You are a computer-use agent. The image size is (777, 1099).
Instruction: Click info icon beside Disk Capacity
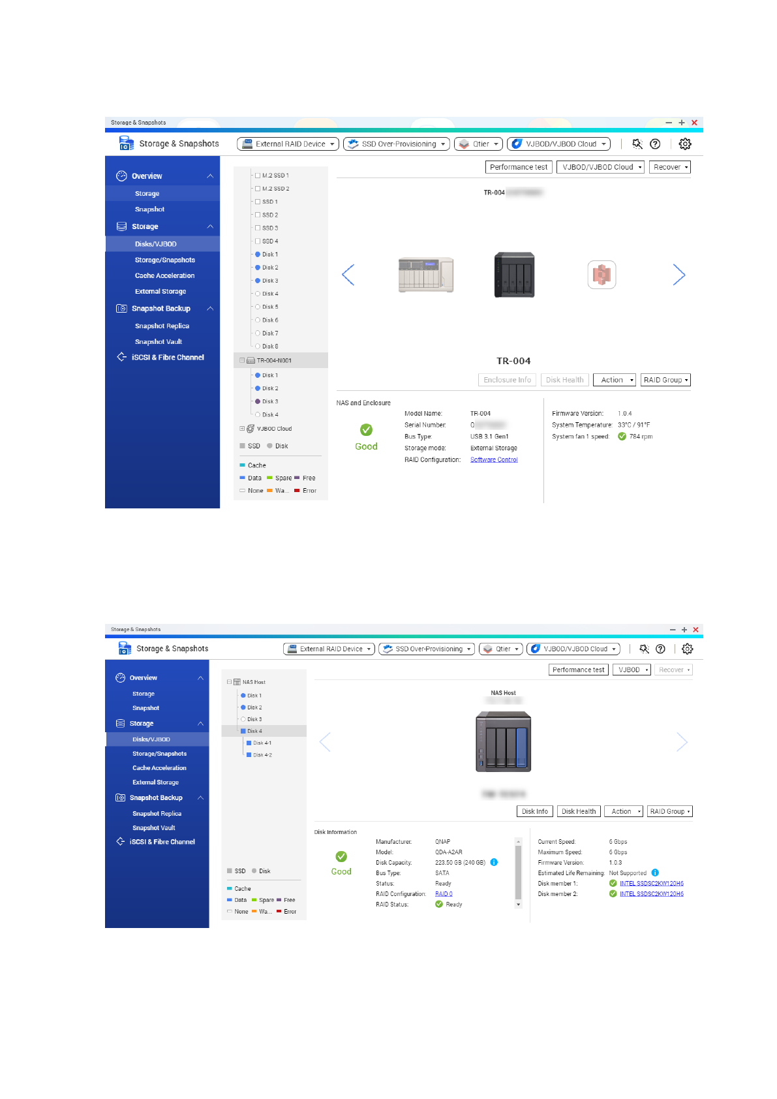pyautogui.click(x=494, y=862)
